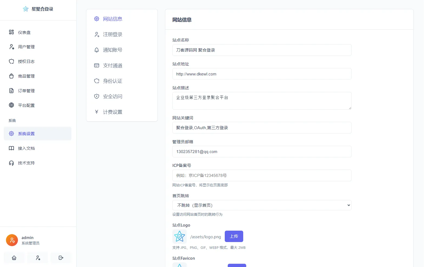Click 上传 to upload a site logo
424x267 pixels.
234,236
